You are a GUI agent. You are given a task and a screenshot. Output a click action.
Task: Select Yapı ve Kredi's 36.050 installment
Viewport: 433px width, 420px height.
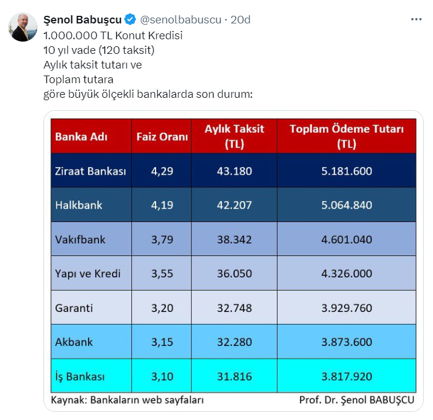click(x=234, y=274)
